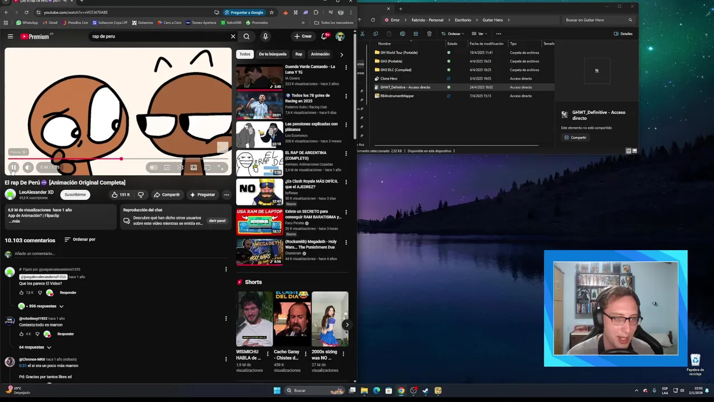The image size is (714, 402).
Task: Expand the 64 respuestas thread
Action: click(35, 347)
